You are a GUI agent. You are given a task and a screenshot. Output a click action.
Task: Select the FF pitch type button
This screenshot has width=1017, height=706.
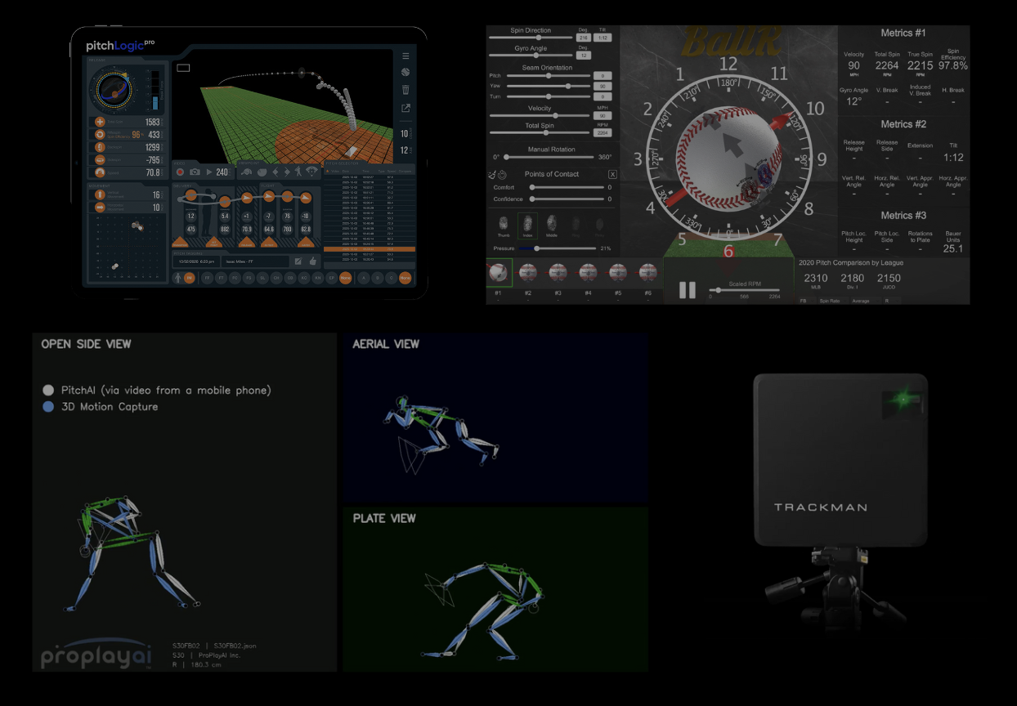click(x=208, y=278)
